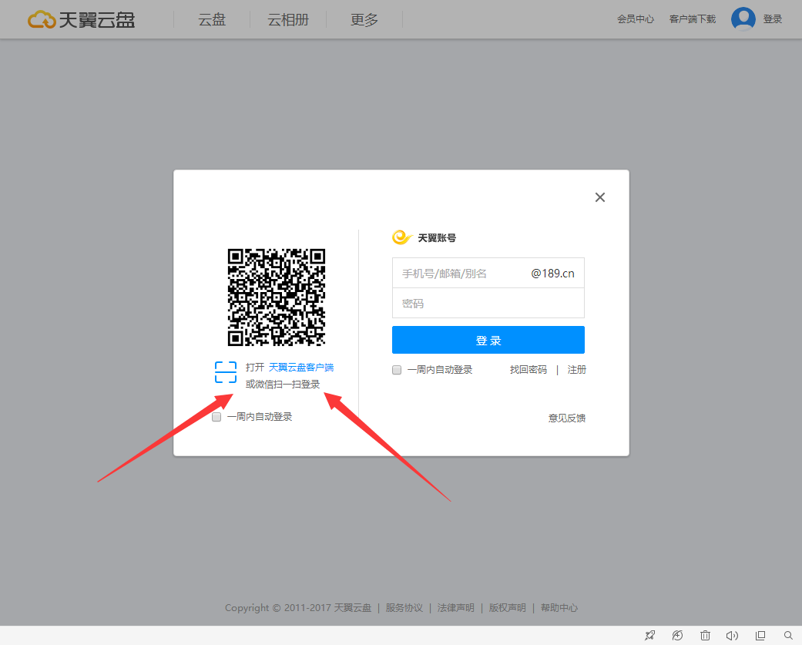Click the 天翼账号 heading text
This screenshot has height=645, width=802.
(437, 238)
